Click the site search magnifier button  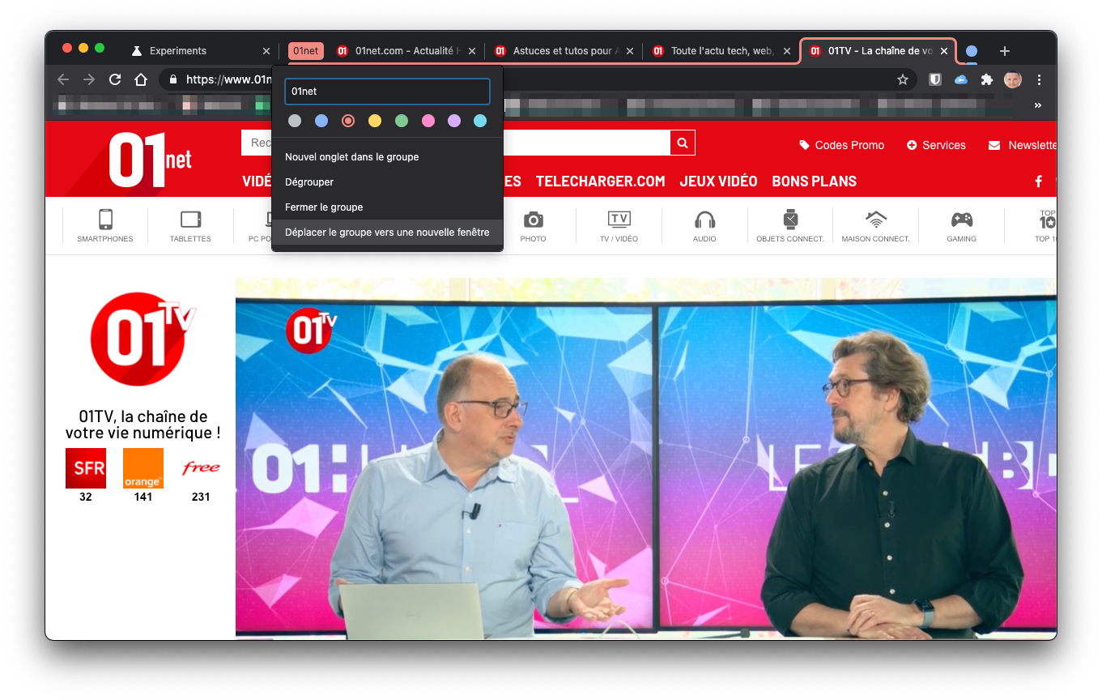click(x=683, y=143)
